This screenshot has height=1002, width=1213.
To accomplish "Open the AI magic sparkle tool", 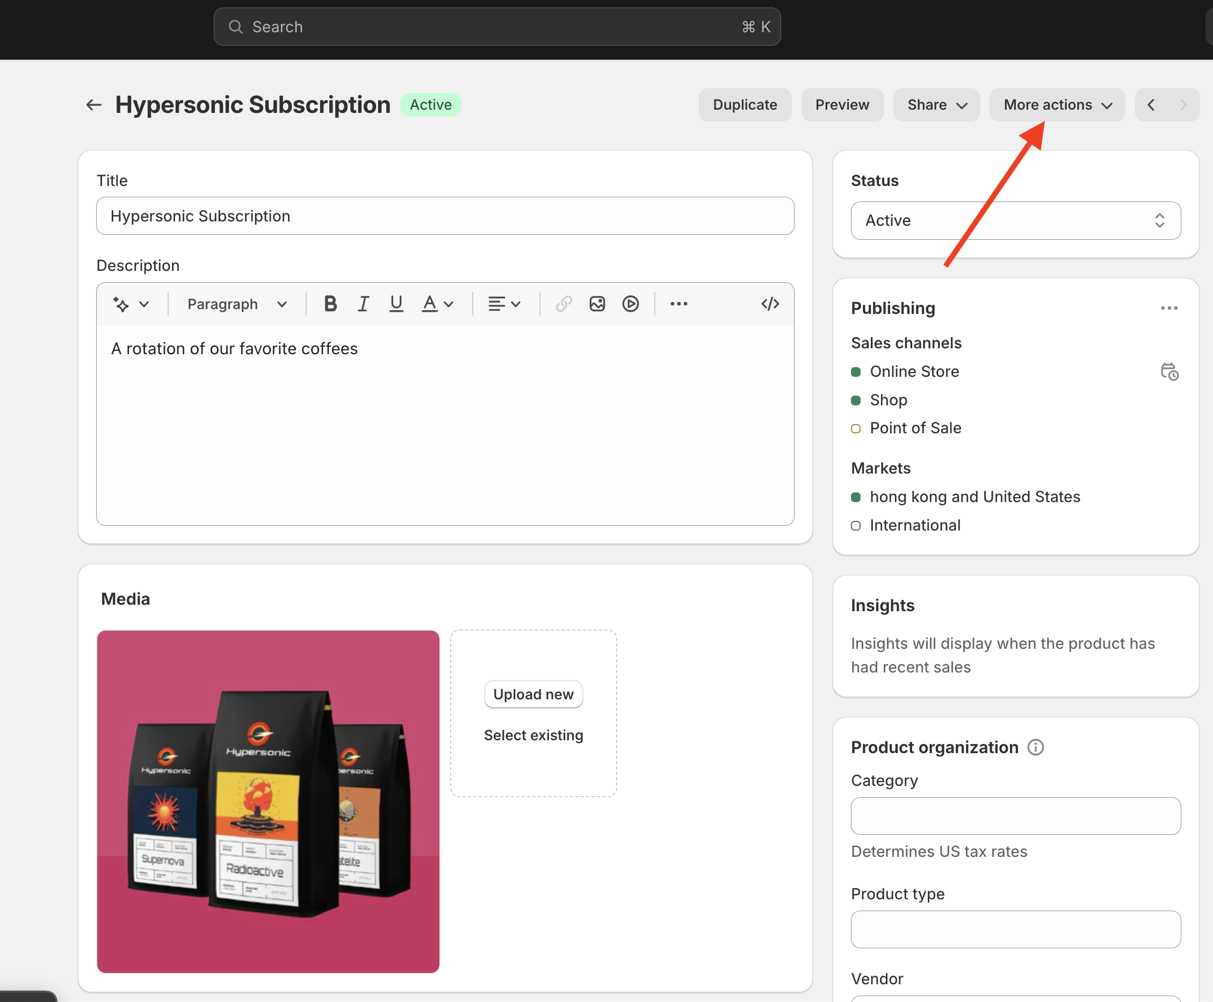I will (x=120, y=304).
